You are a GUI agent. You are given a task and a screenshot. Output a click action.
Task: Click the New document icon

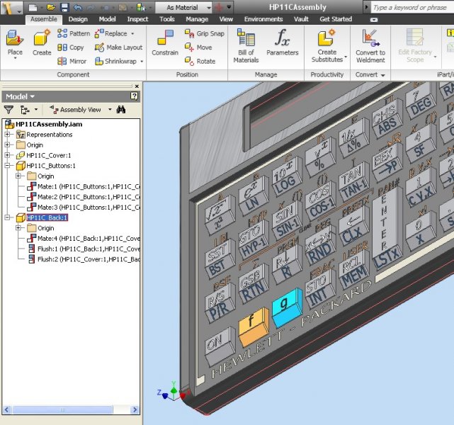33,8
